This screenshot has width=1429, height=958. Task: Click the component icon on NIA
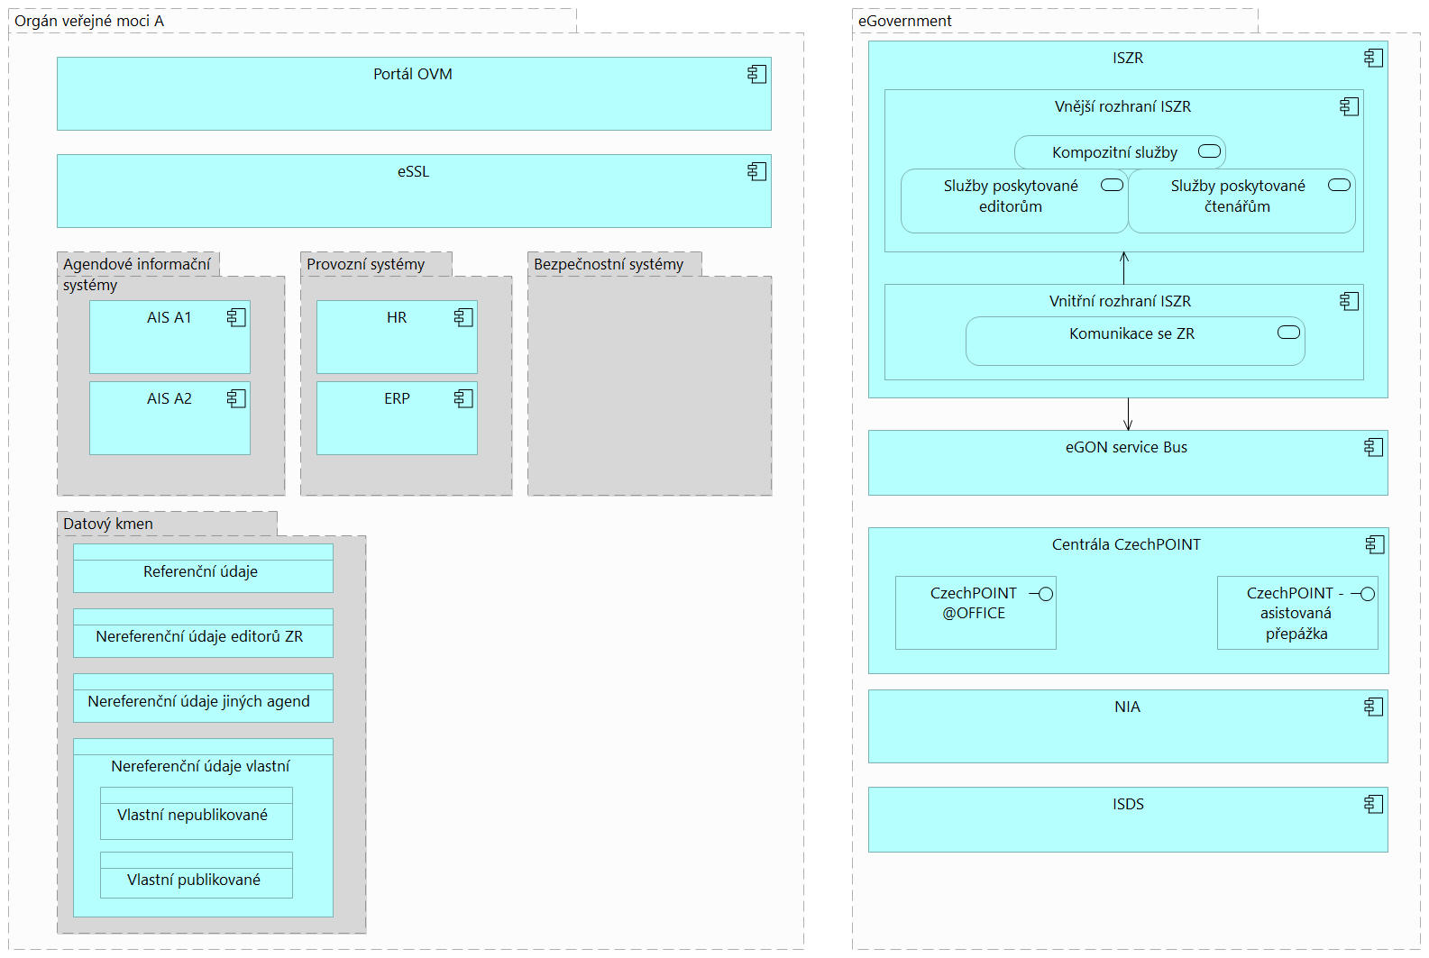(x=1374, y=707)
